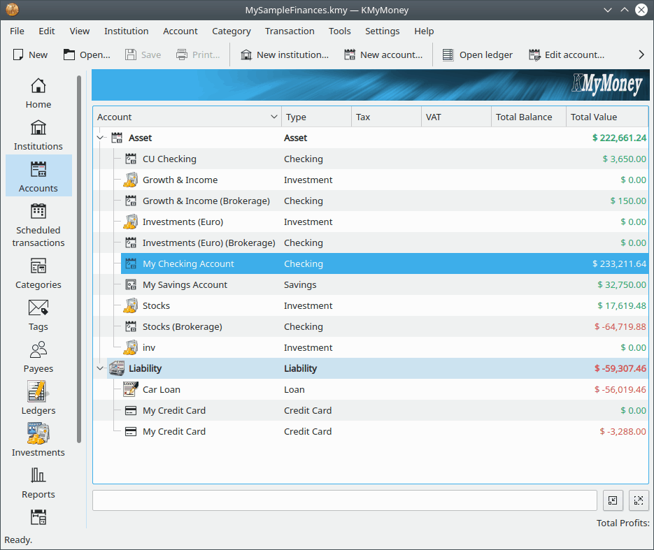Viewport: 654px width, 550px height.
Task: Click the New file toolbar icon
Action: tap(18, 55)
